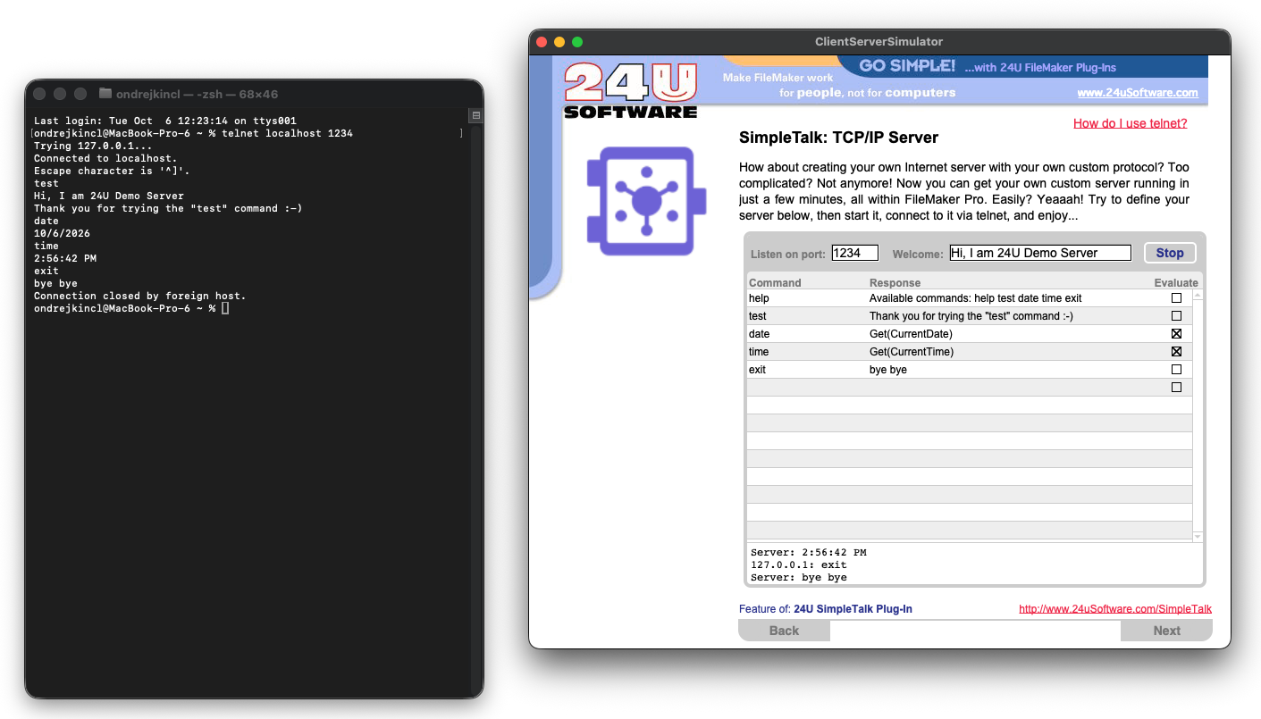
Task: Click the green zoom button of ClientServerSimulator
Action: tap(577, 42)
